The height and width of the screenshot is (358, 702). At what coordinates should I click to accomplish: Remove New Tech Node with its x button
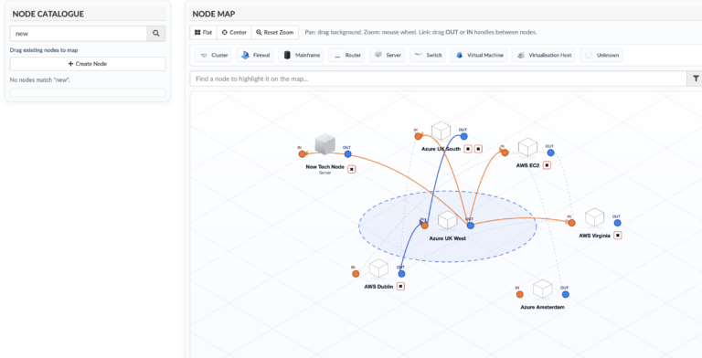(351, 169)
